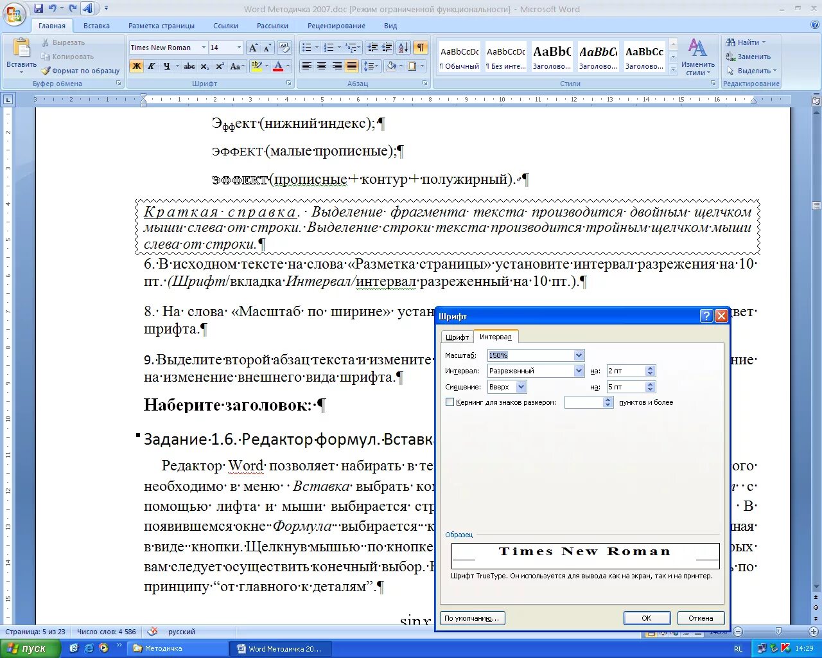Enable Кернинг для знаков размером checkbox
822x658 pixels.
(450, 402)
